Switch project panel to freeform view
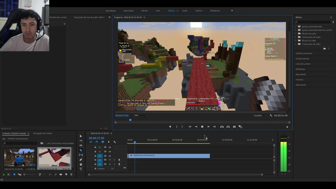This screenshot has width=336, height=189. point(19,175)
